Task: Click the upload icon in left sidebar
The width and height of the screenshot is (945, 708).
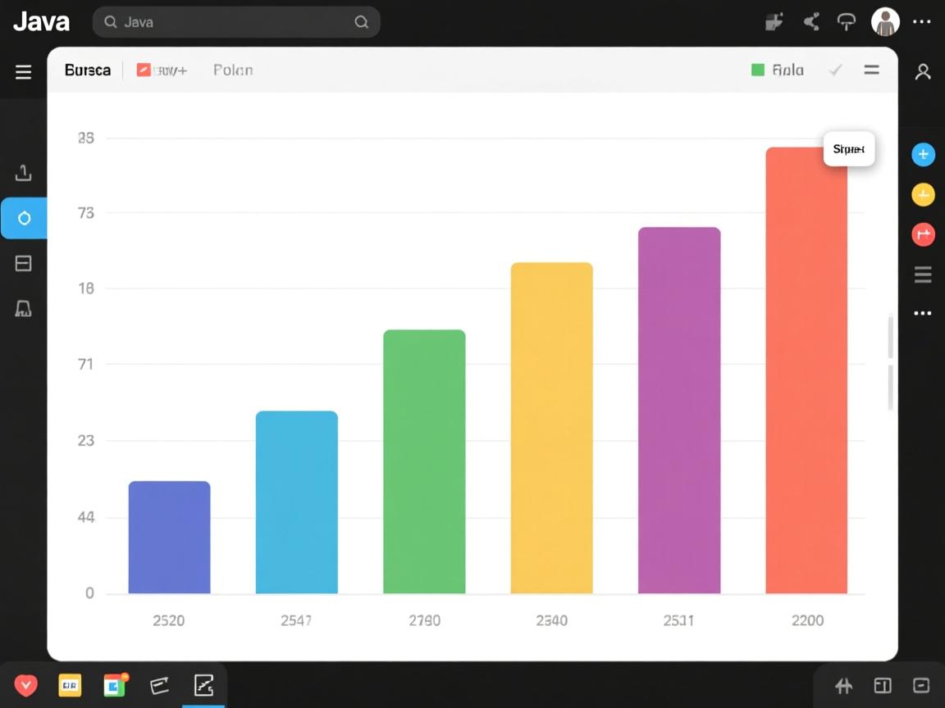Action: tap(24, 173)
